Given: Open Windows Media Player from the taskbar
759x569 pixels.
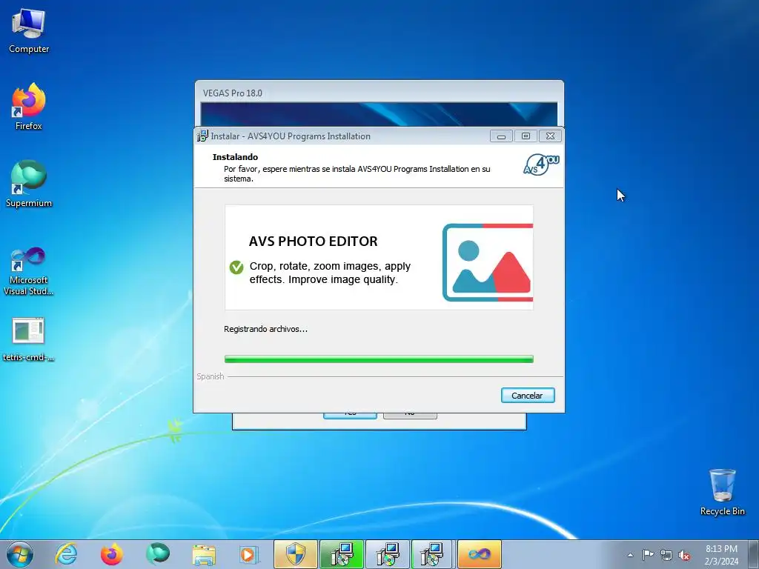Looking at the screenshot, I should [x=249, y=554].
